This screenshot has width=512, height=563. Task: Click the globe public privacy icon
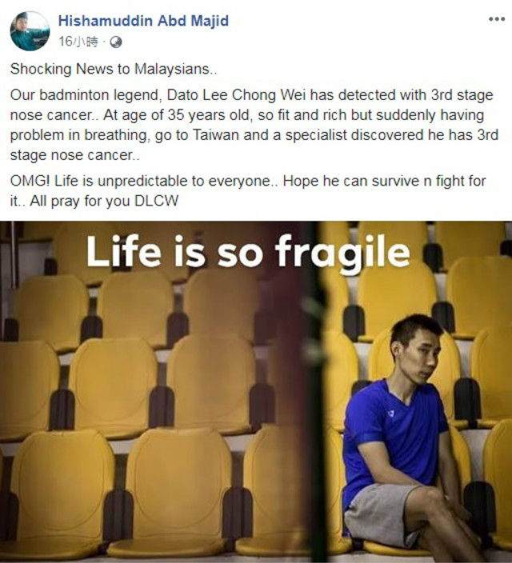tap(116, 42)
